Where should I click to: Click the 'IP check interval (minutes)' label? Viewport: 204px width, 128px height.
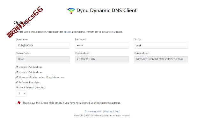coord(31,87)
